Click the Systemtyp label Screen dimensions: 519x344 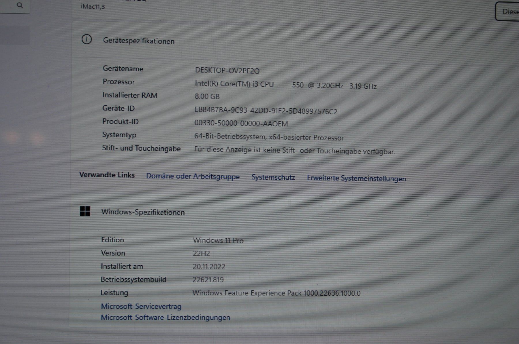tap(119, 135)
